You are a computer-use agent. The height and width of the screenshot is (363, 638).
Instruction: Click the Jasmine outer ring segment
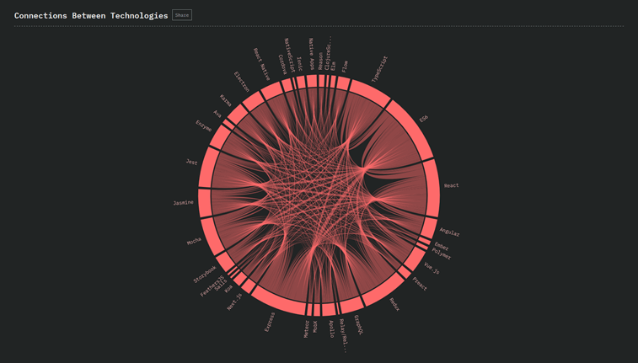pyautogui.click(x=205, y=203)
